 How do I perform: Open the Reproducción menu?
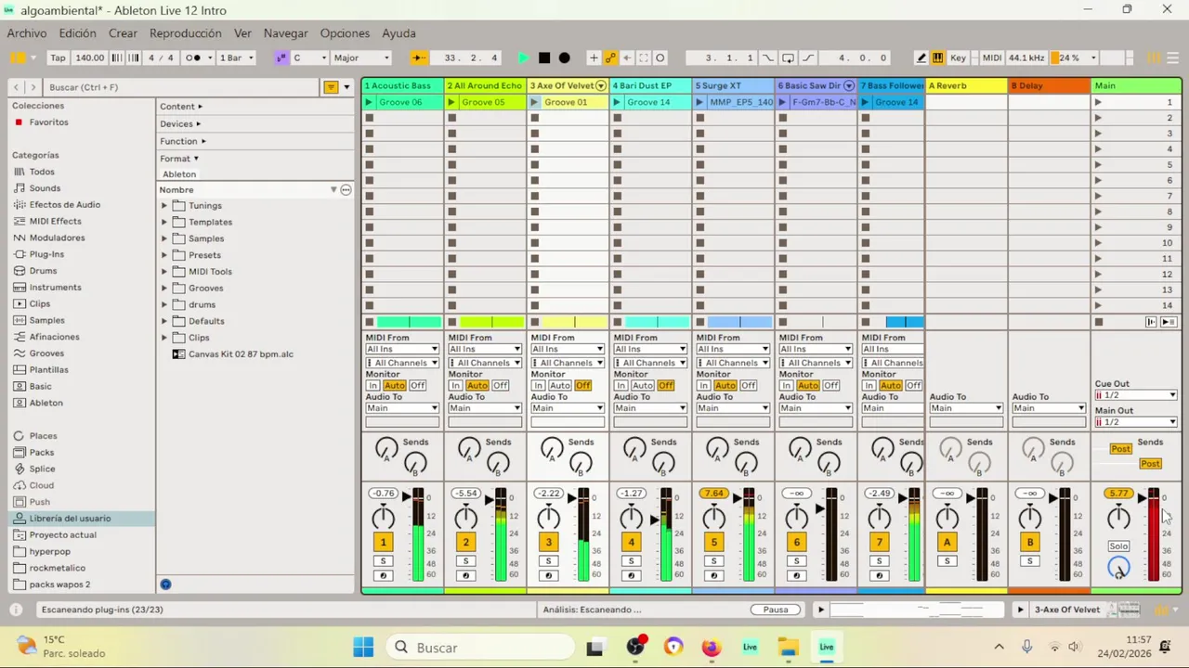click(185, 33)
